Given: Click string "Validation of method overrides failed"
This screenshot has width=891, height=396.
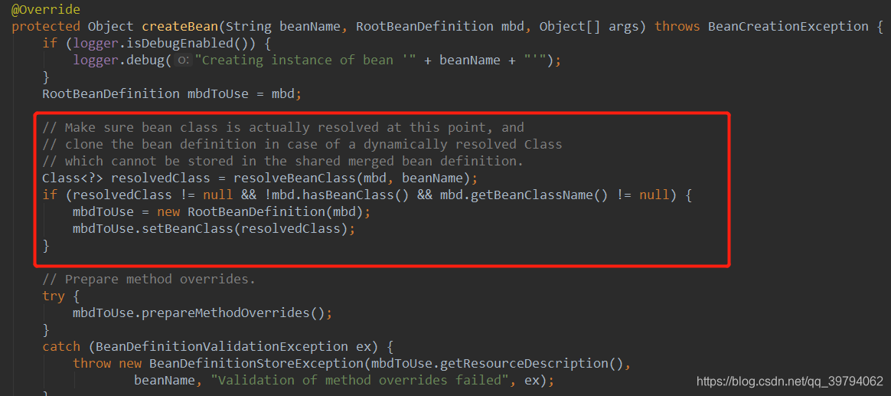Looking at the screenshot, I should point(359,380).
